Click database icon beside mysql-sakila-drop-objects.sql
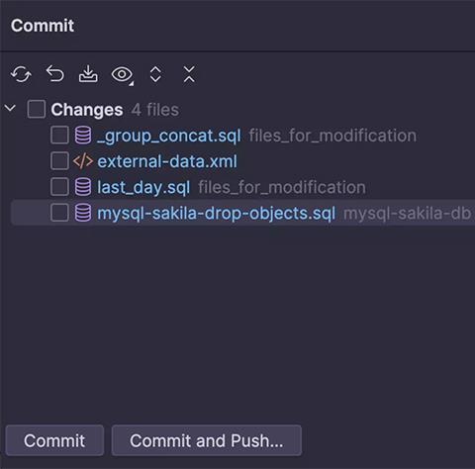 (83, 213)
